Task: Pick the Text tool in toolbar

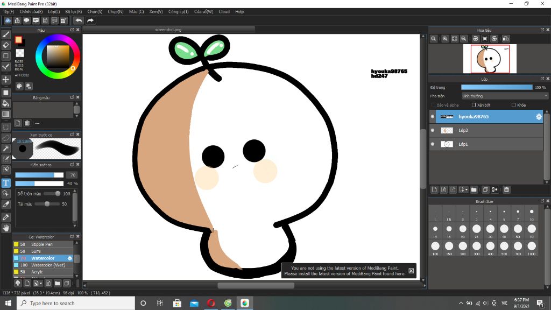Action: [6, 183]
